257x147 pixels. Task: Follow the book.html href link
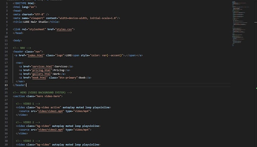tap(39, 78)
